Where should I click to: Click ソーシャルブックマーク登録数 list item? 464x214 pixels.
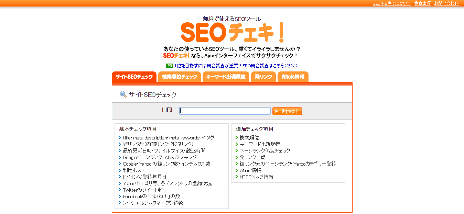(153, 203)
